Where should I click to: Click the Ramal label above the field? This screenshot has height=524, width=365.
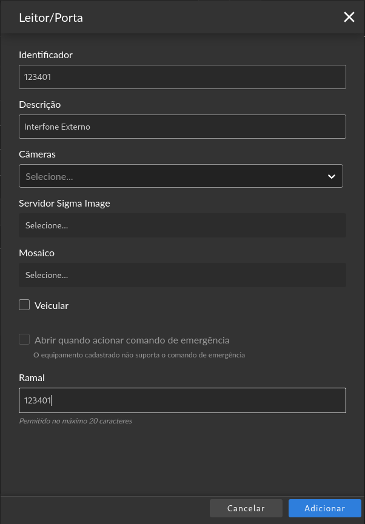[x=32, y=377]
